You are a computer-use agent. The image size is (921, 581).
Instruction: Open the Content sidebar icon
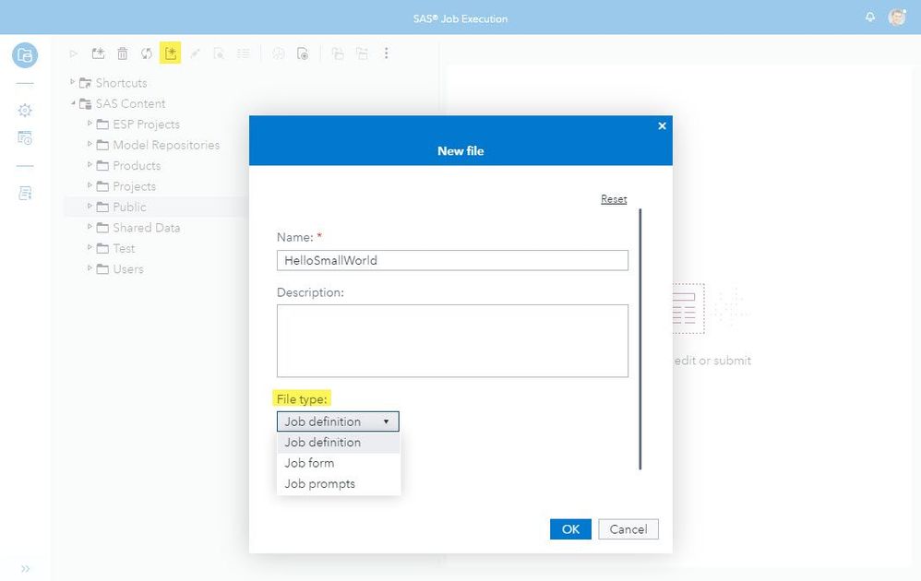[25, 55]
